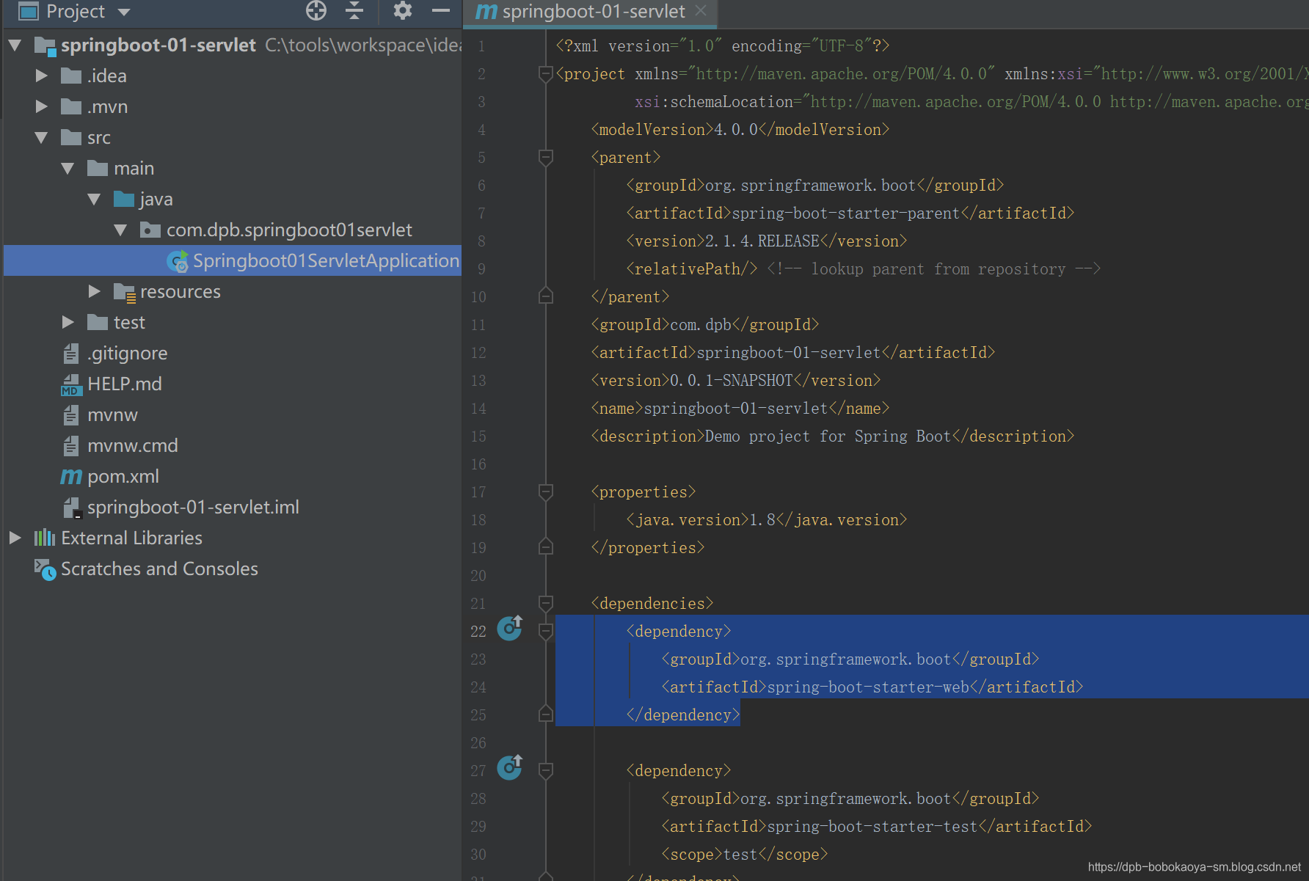Screen dimensions: 1309x881
Task: Select Springboot01ServletApplication class in tree
Action: point(325,261)
